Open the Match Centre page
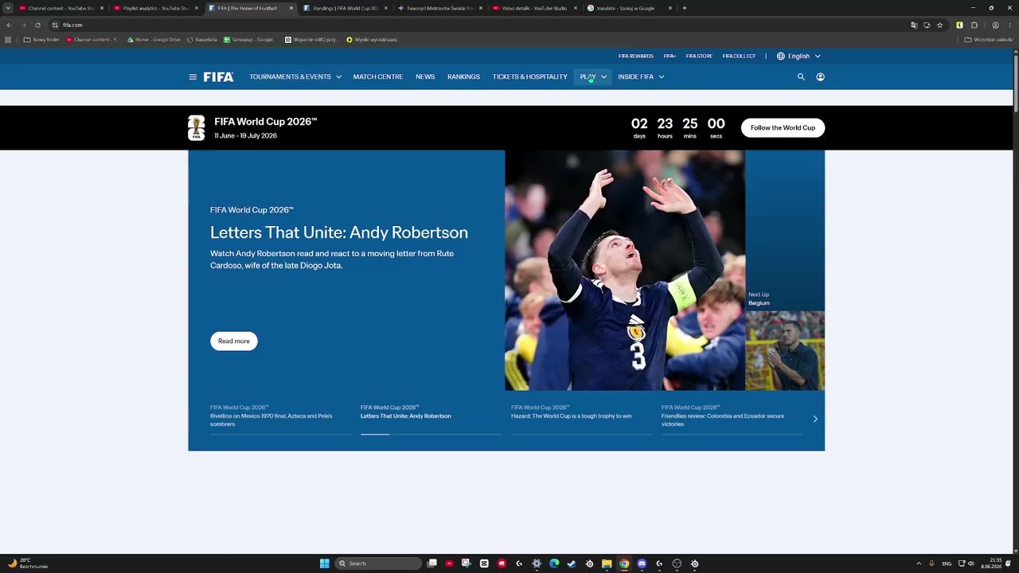The height and width of the screenshot is (573, 1019). pos(378,77)
